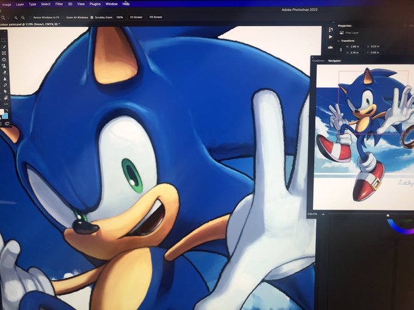This screenshot has width=414, height=310.
Task: Expand the collapsed panel dock arrows
Action: [x=333, y=22]
